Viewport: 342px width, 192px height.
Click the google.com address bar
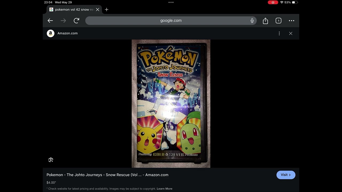[171, 21]
